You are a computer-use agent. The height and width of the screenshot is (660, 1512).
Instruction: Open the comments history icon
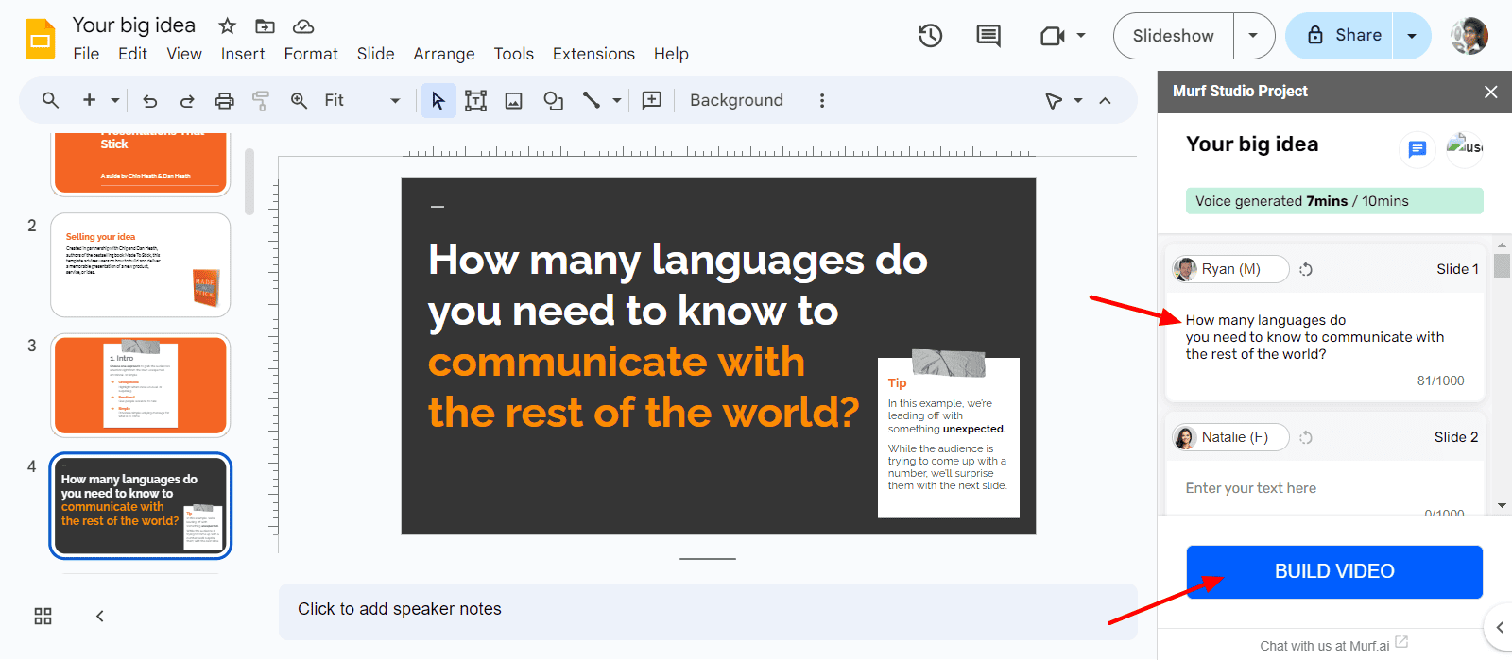(988, 36)
